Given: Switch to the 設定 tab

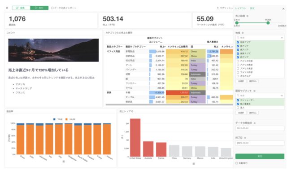Looking at the screenshot, I should [252, 9].
